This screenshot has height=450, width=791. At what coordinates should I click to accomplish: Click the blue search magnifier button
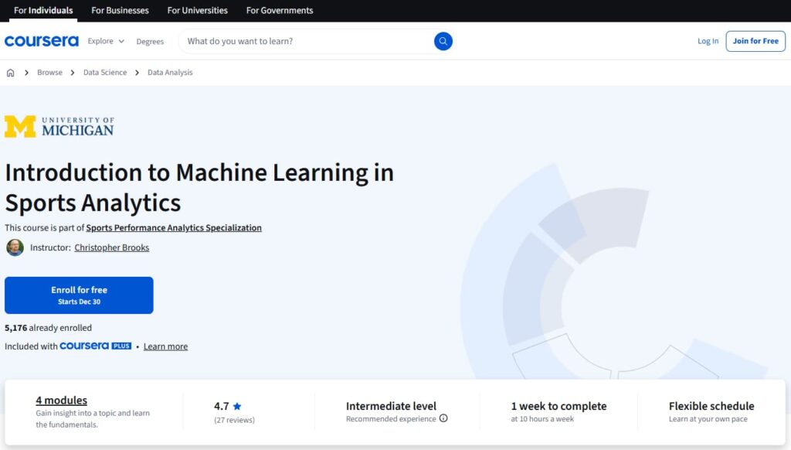[443, 41]
